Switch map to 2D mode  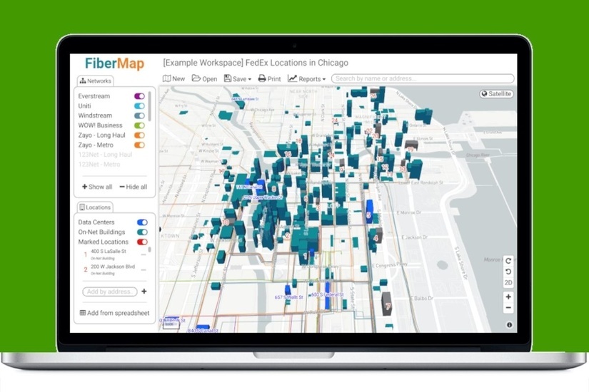tap(508, 283)
